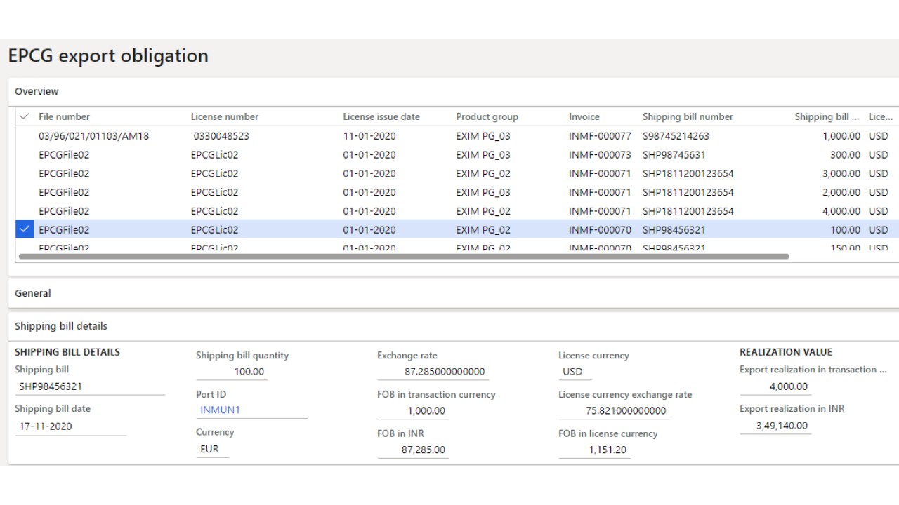Deselect the checked EPCGFile02 row checkbox
The height and width of the screenshot is (505, 899).
click(x=25, y=229)
